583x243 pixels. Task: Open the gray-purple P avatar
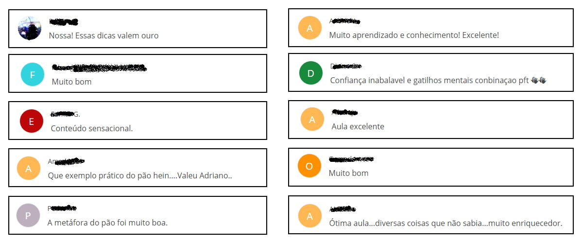point(28,215)
